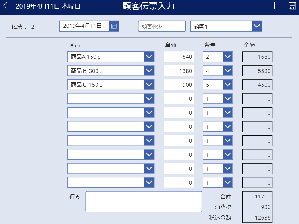Image resolution: width=299 pixels, height=224 pixels.
Task: Click the unit price field showing 1380
Action: [x=178, y=70]
